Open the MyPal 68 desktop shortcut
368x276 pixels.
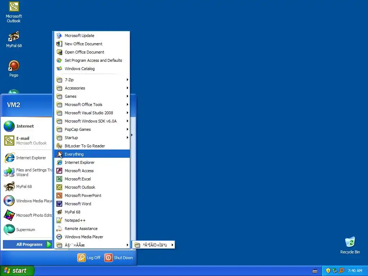point(14,40)
